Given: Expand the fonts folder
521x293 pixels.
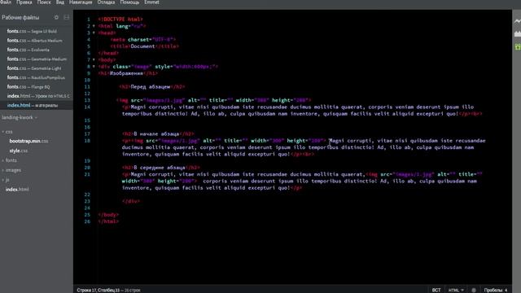Looking at the screenshot, I should 3,160.
